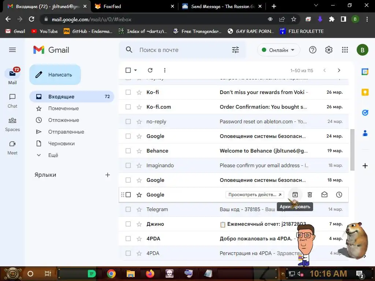Open Google apps grid icon
Viewport: 375px width, 281px height.
tap(345, 50)
